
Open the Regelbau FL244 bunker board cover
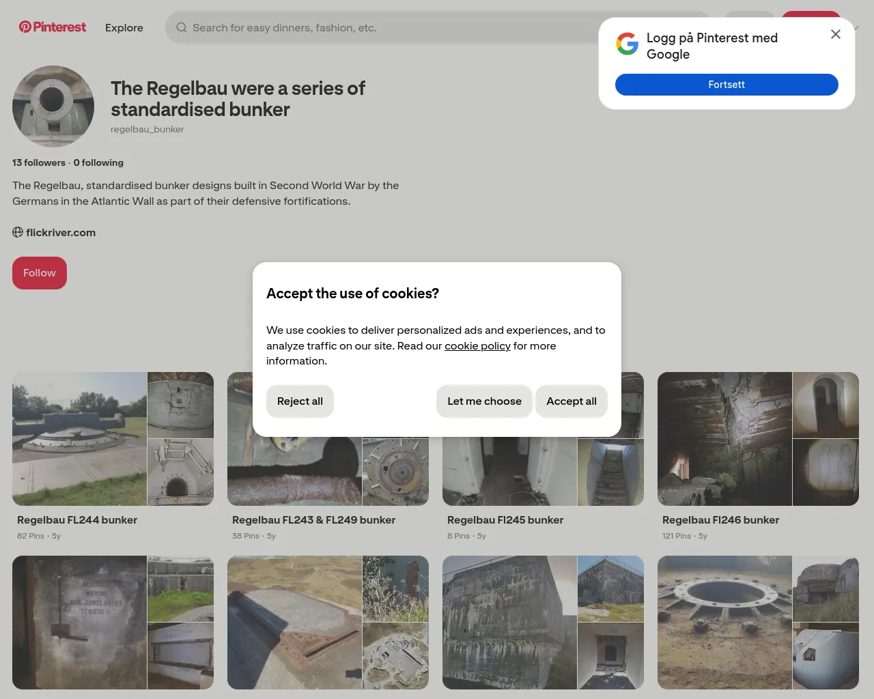[x=113, y=439]
